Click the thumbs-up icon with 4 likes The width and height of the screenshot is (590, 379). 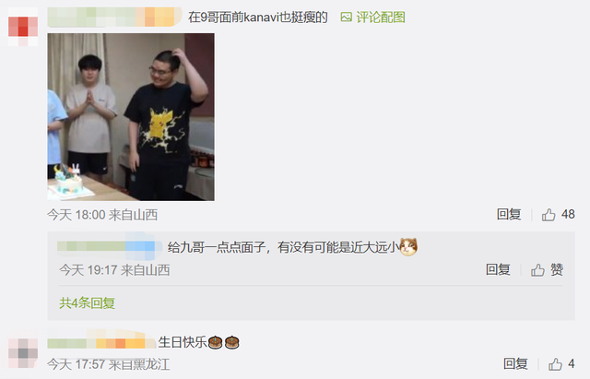pos(555,364)
